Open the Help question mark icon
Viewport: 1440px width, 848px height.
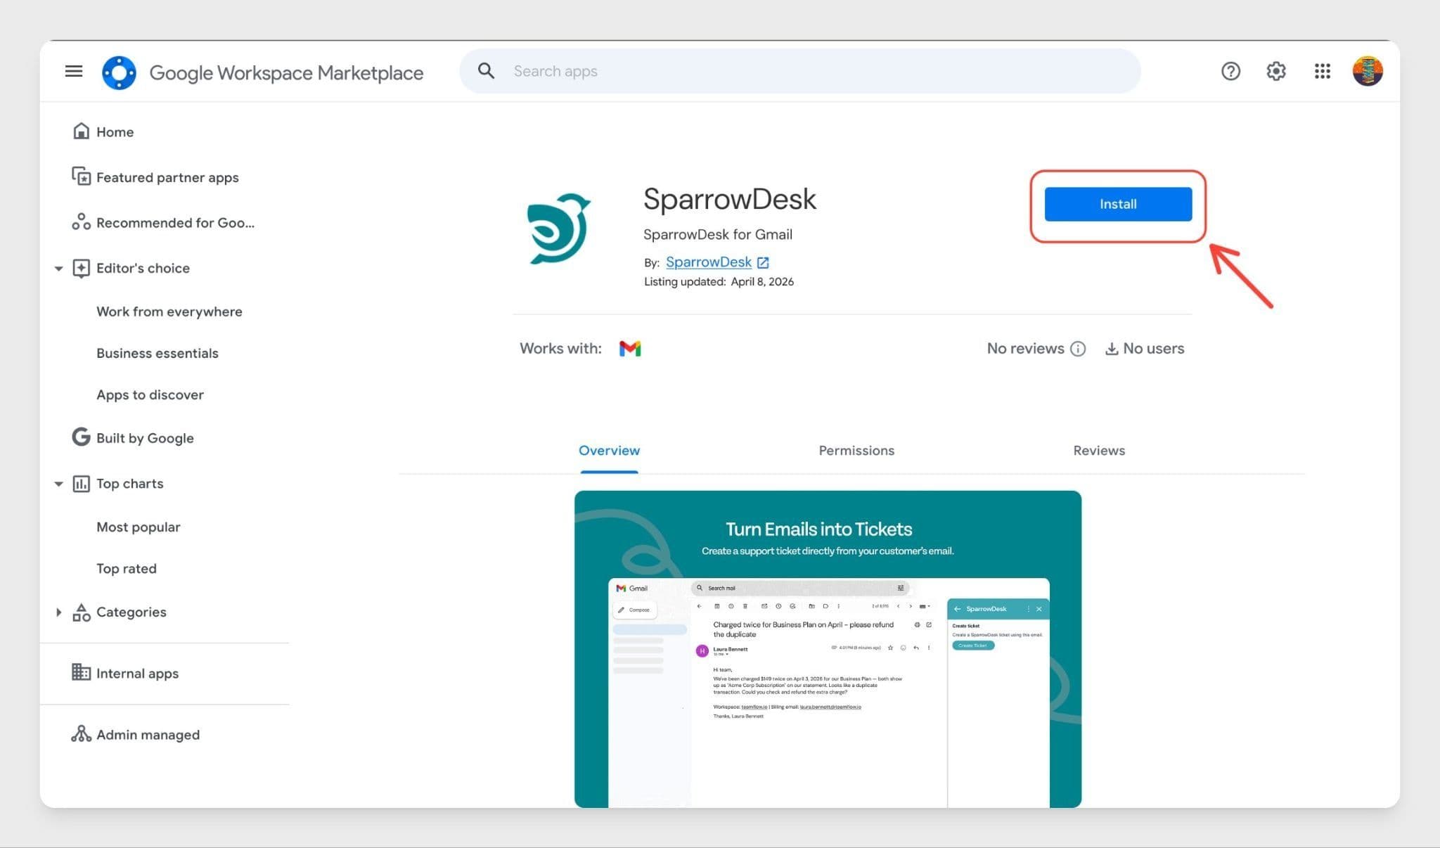1230,71
